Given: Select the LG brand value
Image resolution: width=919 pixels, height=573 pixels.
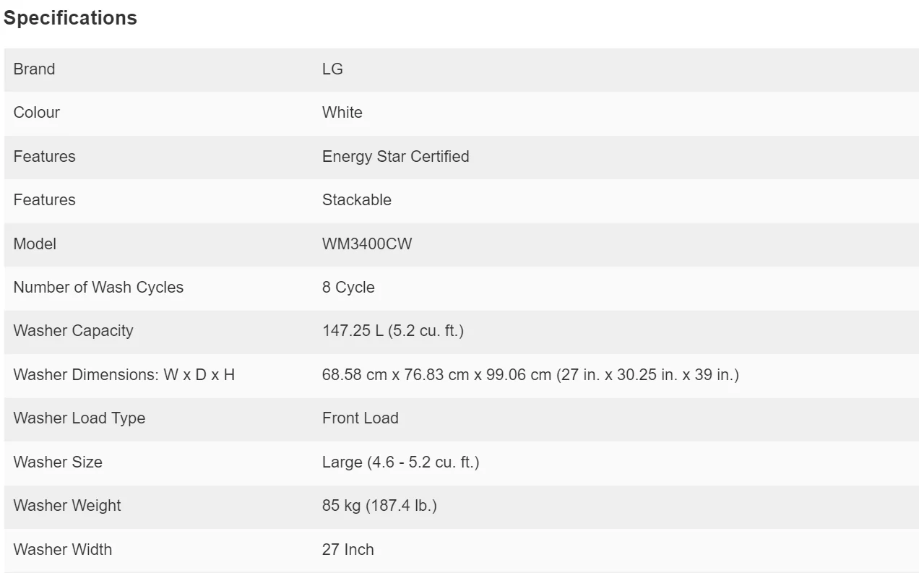Looking at the screenshot, I should coord(332,69).
